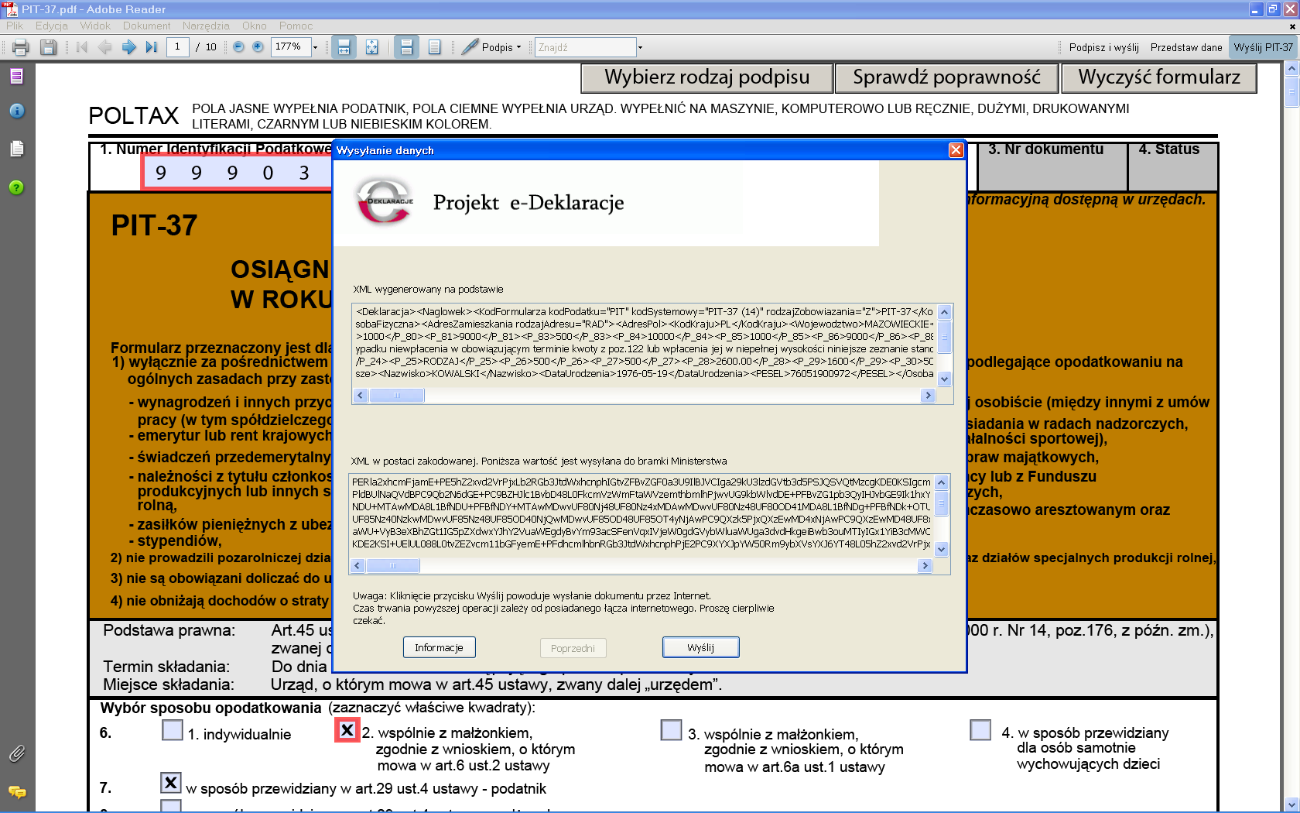
Task: Click Podpisz i wyślij toolbar button
Action: 1103,47
